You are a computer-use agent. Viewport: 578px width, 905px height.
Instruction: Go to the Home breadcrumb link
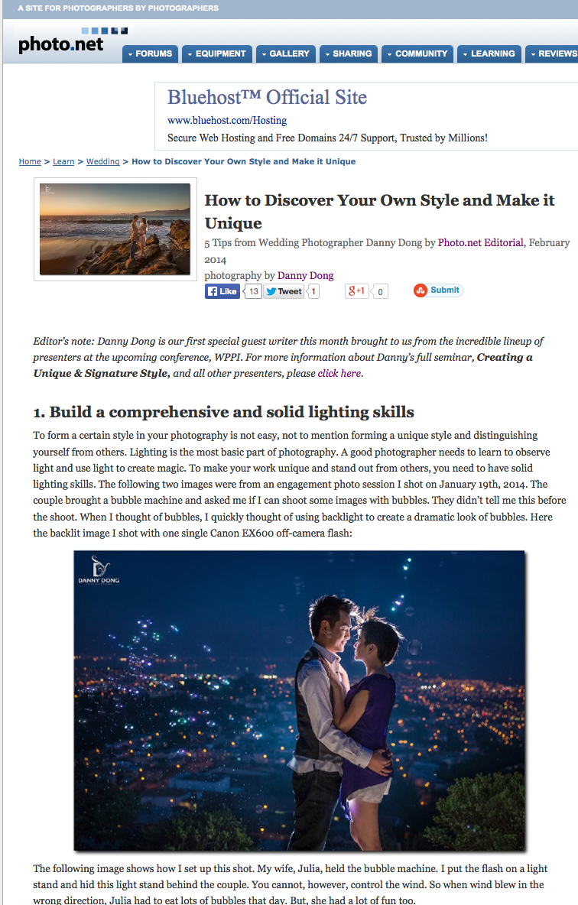[30, 161]
